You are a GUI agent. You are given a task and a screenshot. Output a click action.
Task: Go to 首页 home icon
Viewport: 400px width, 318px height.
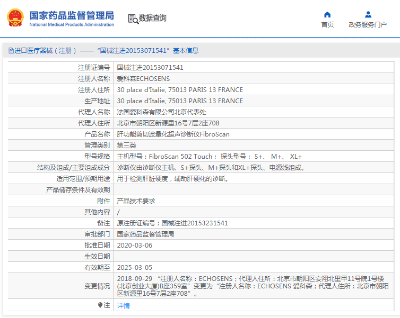327,14
